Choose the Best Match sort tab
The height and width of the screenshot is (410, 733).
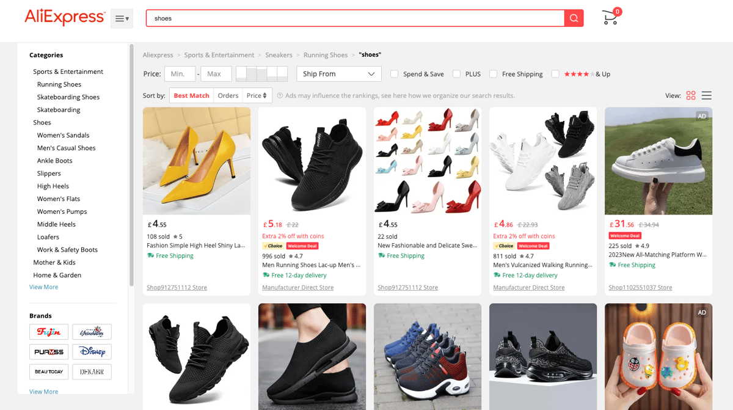coord(191,95)
